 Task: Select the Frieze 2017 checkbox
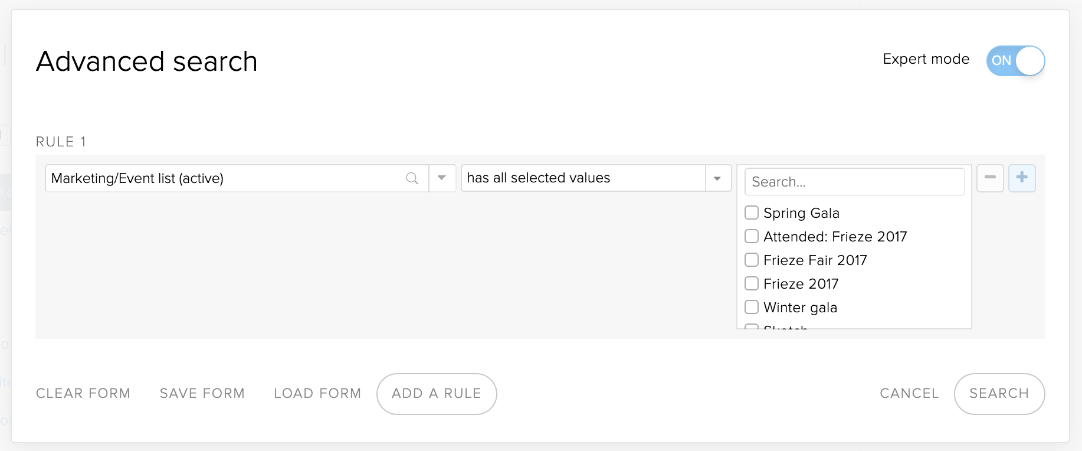[752, 283]
